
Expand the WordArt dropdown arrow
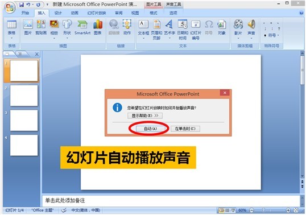[169, 38]
